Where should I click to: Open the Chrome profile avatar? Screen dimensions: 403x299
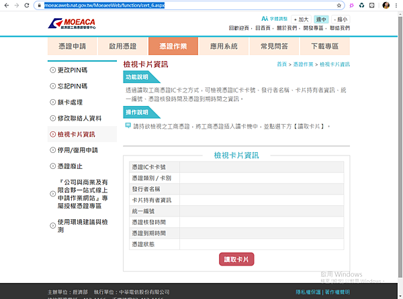click(x=386, y=5)
